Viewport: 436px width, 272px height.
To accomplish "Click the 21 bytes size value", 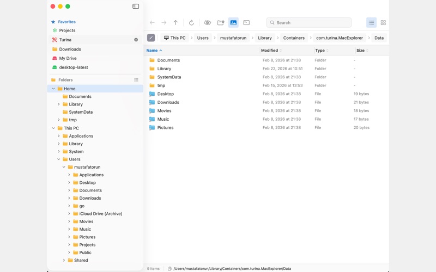I will click(361, 102).
